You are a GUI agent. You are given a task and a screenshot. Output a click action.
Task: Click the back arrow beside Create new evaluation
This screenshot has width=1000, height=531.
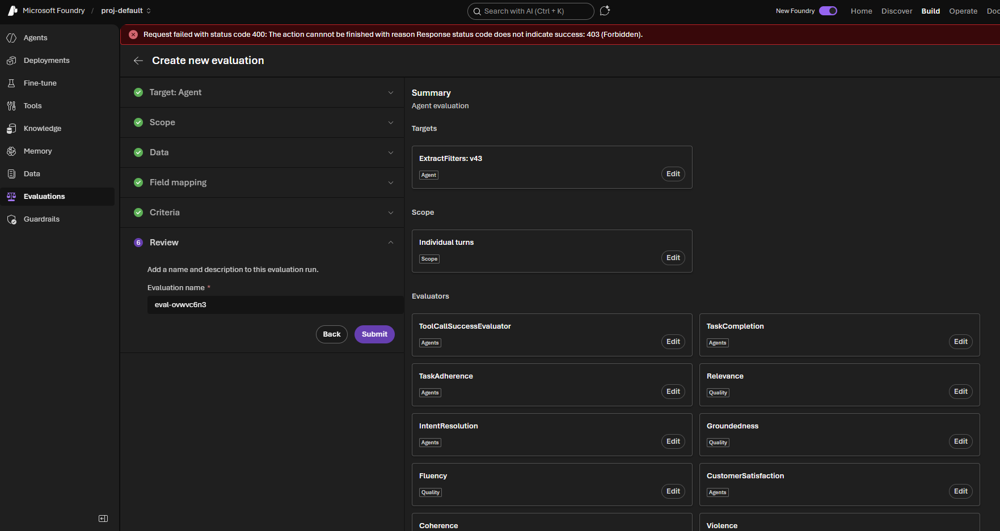(x=138, y=61)
